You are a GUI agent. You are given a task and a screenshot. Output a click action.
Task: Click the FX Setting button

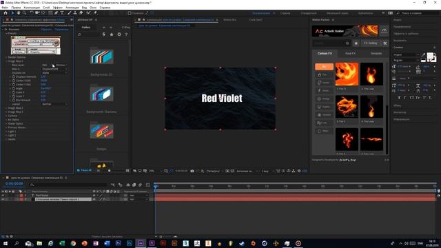point(371,43)
